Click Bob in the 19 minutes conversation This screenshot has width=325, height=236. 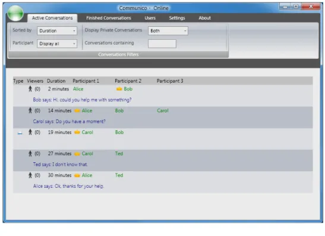(x=119, y=132)
